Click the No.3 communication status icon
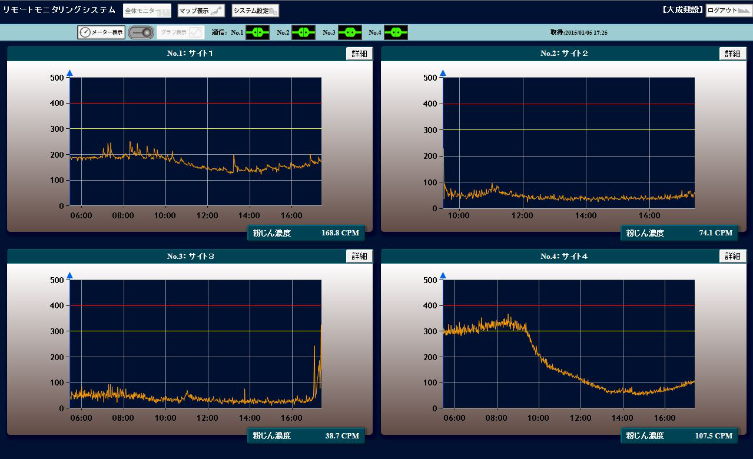The width and height of the screenshot is (753, 459). [350, 32]
